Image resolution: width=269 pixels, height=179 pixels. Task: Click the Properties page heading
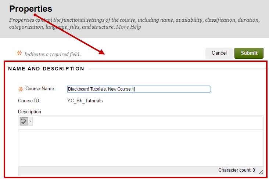click(31, 9)
